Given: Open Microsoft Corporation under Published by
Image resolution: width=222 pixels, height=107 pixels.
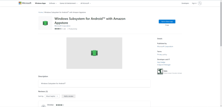Looking at the screenshot, I should (x=165, y=47).
